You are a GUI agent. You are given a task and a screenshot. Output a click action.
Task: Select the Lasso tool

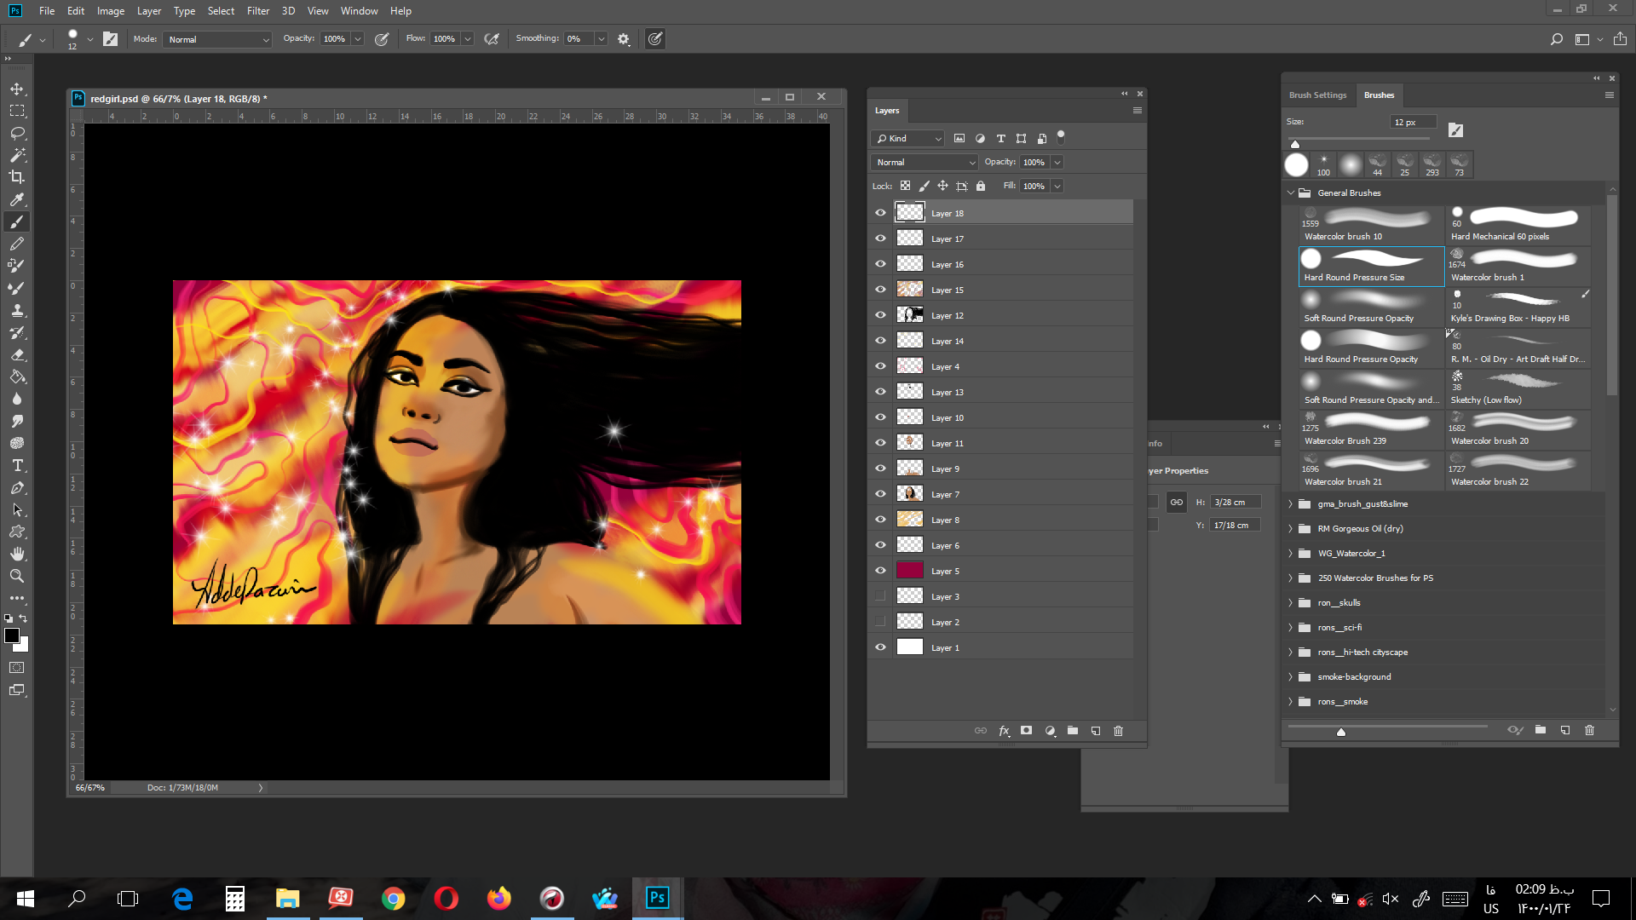click(17, 133)
